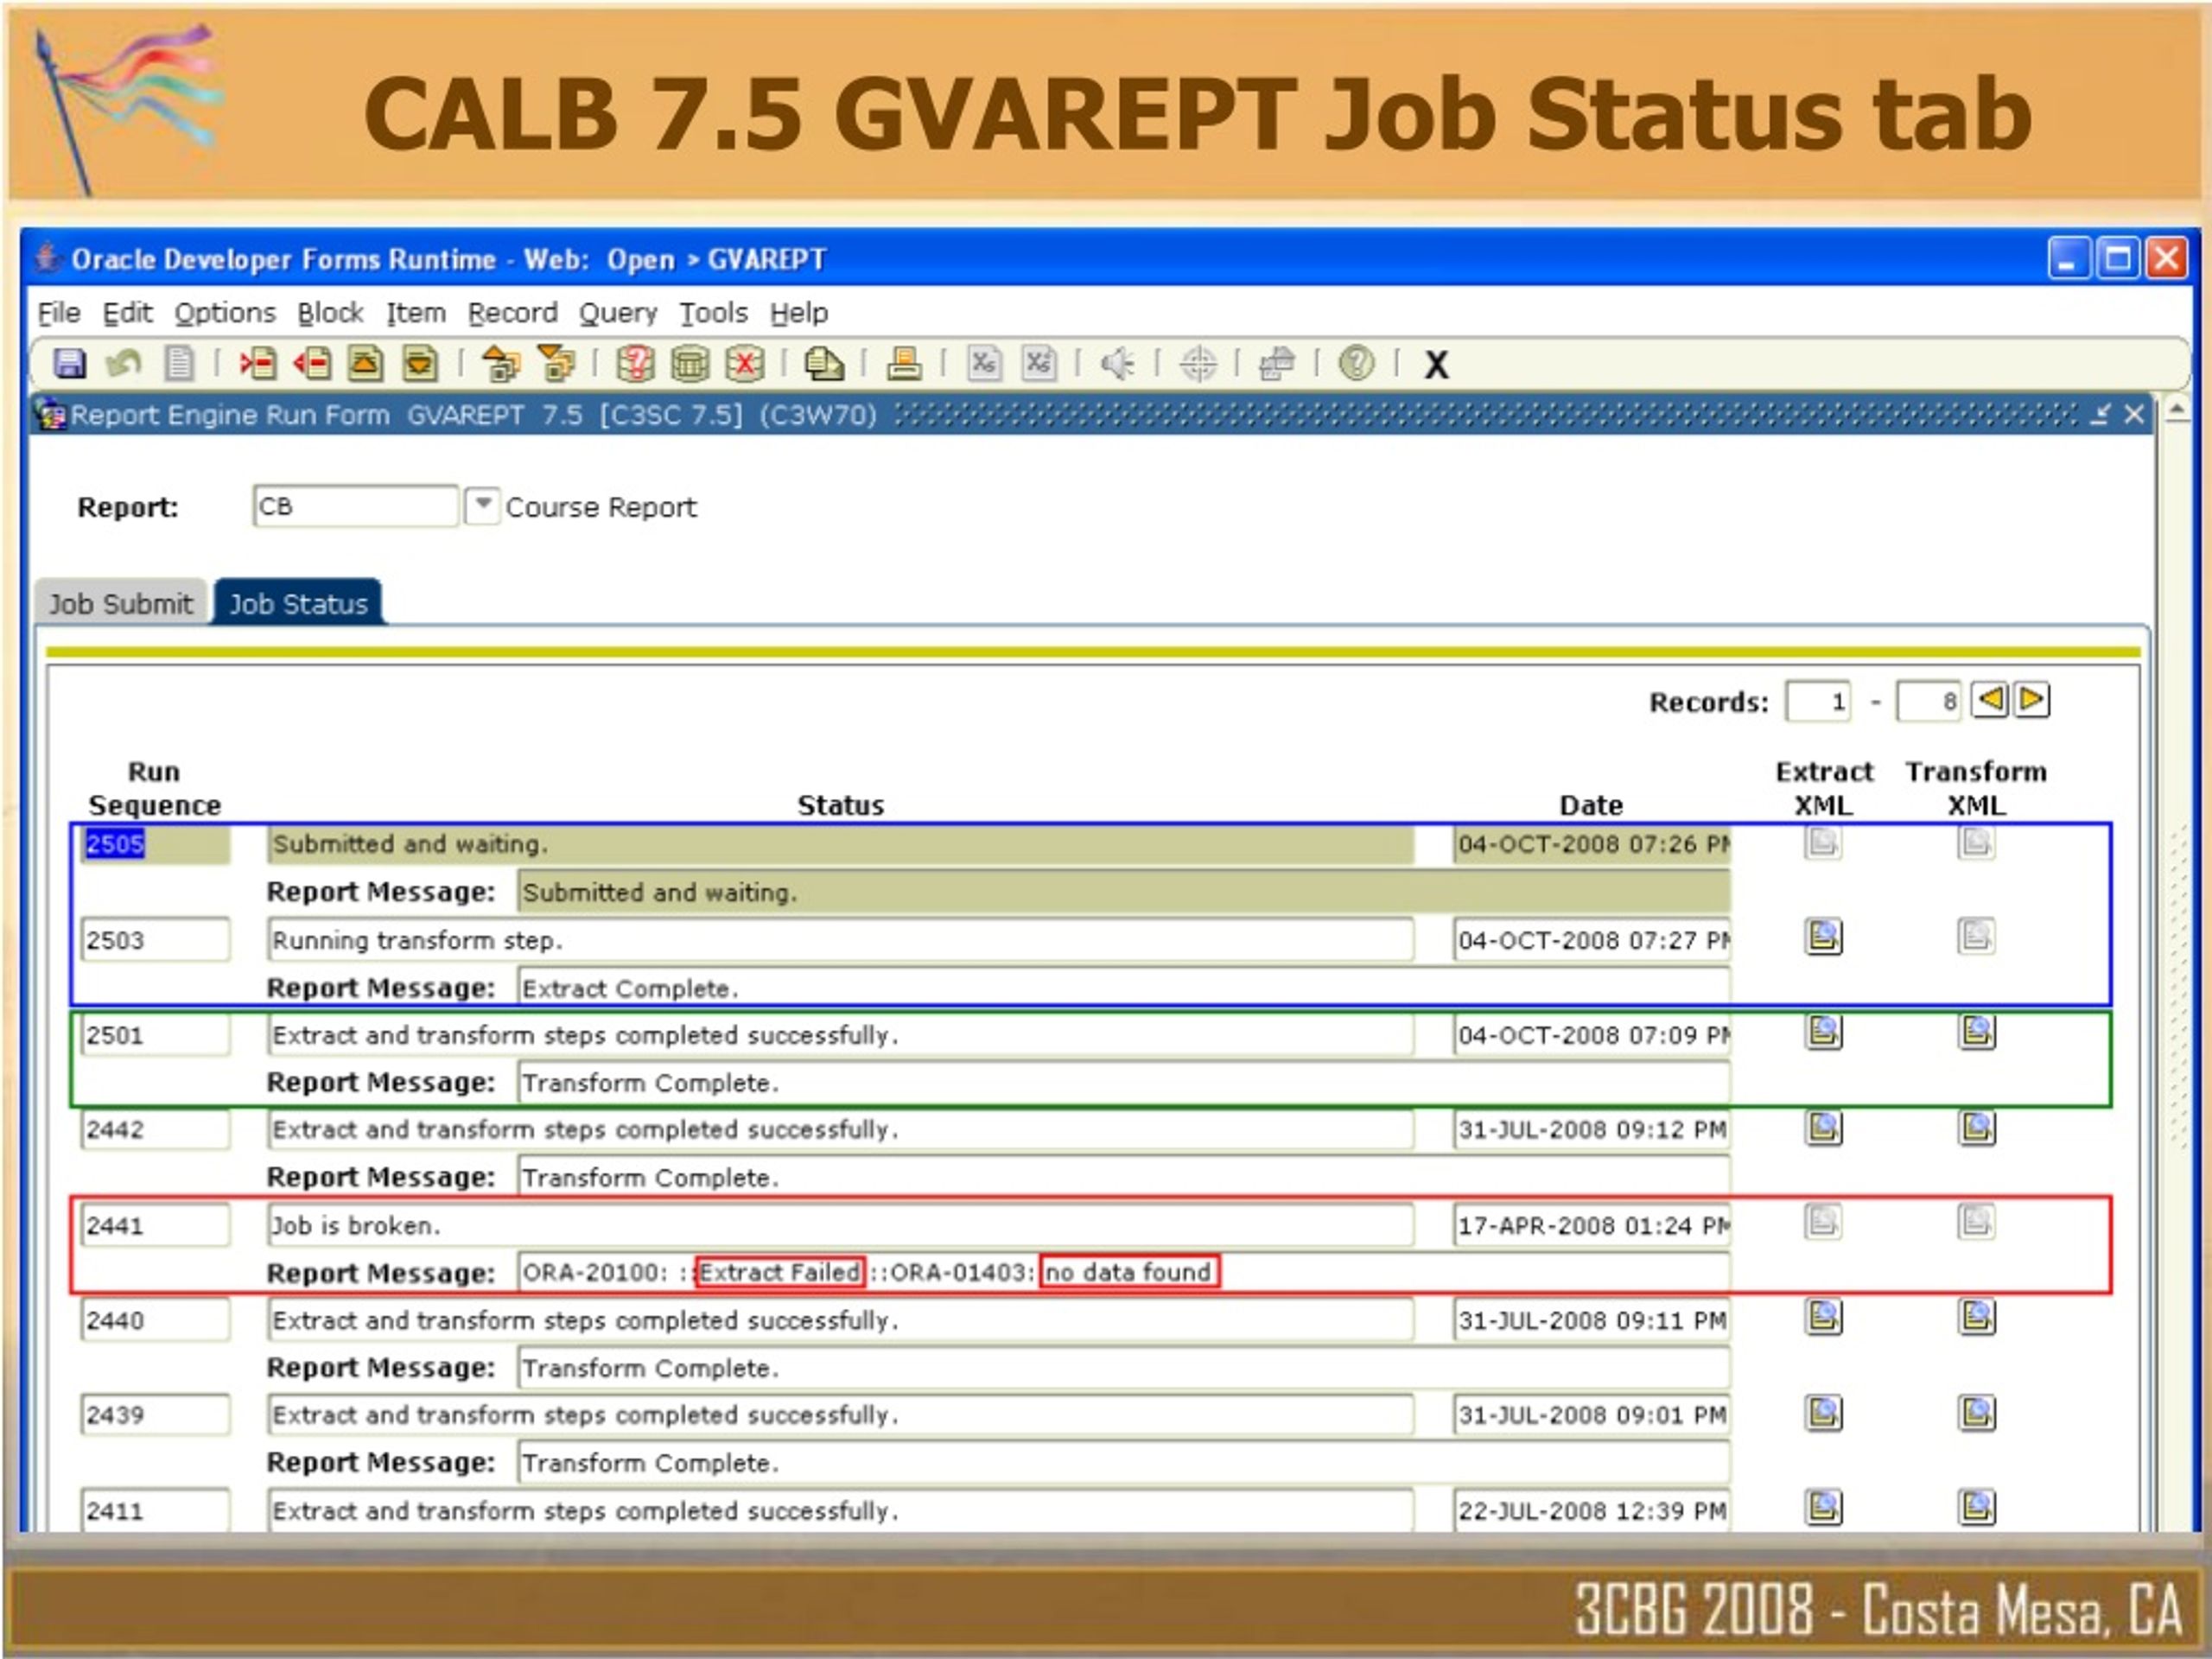
Task: Click the Next Block toolbar icon
Action: (x=556, y=363)
